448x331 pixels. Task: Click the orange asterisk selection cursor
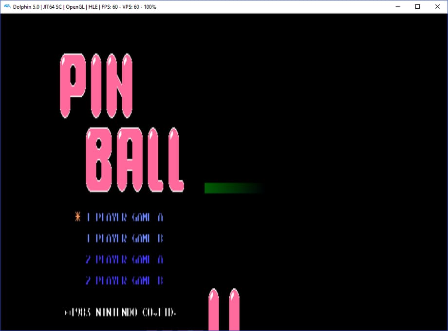coord(77,217)
